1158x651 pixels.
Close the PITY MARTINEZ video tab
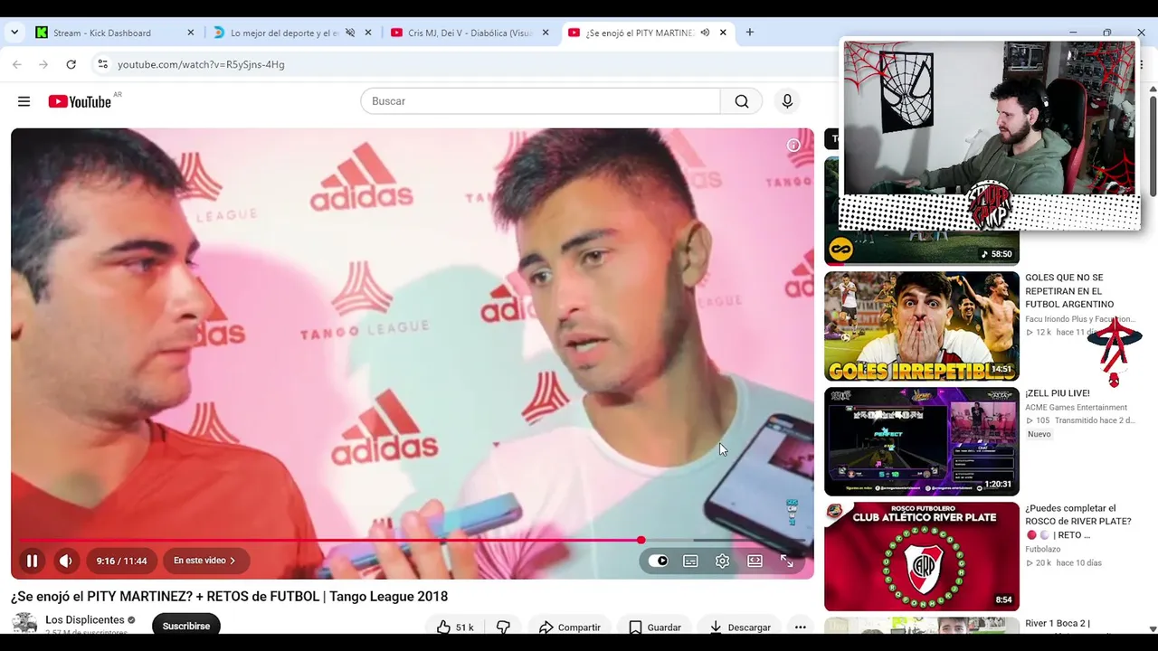[x=722, y=33]
